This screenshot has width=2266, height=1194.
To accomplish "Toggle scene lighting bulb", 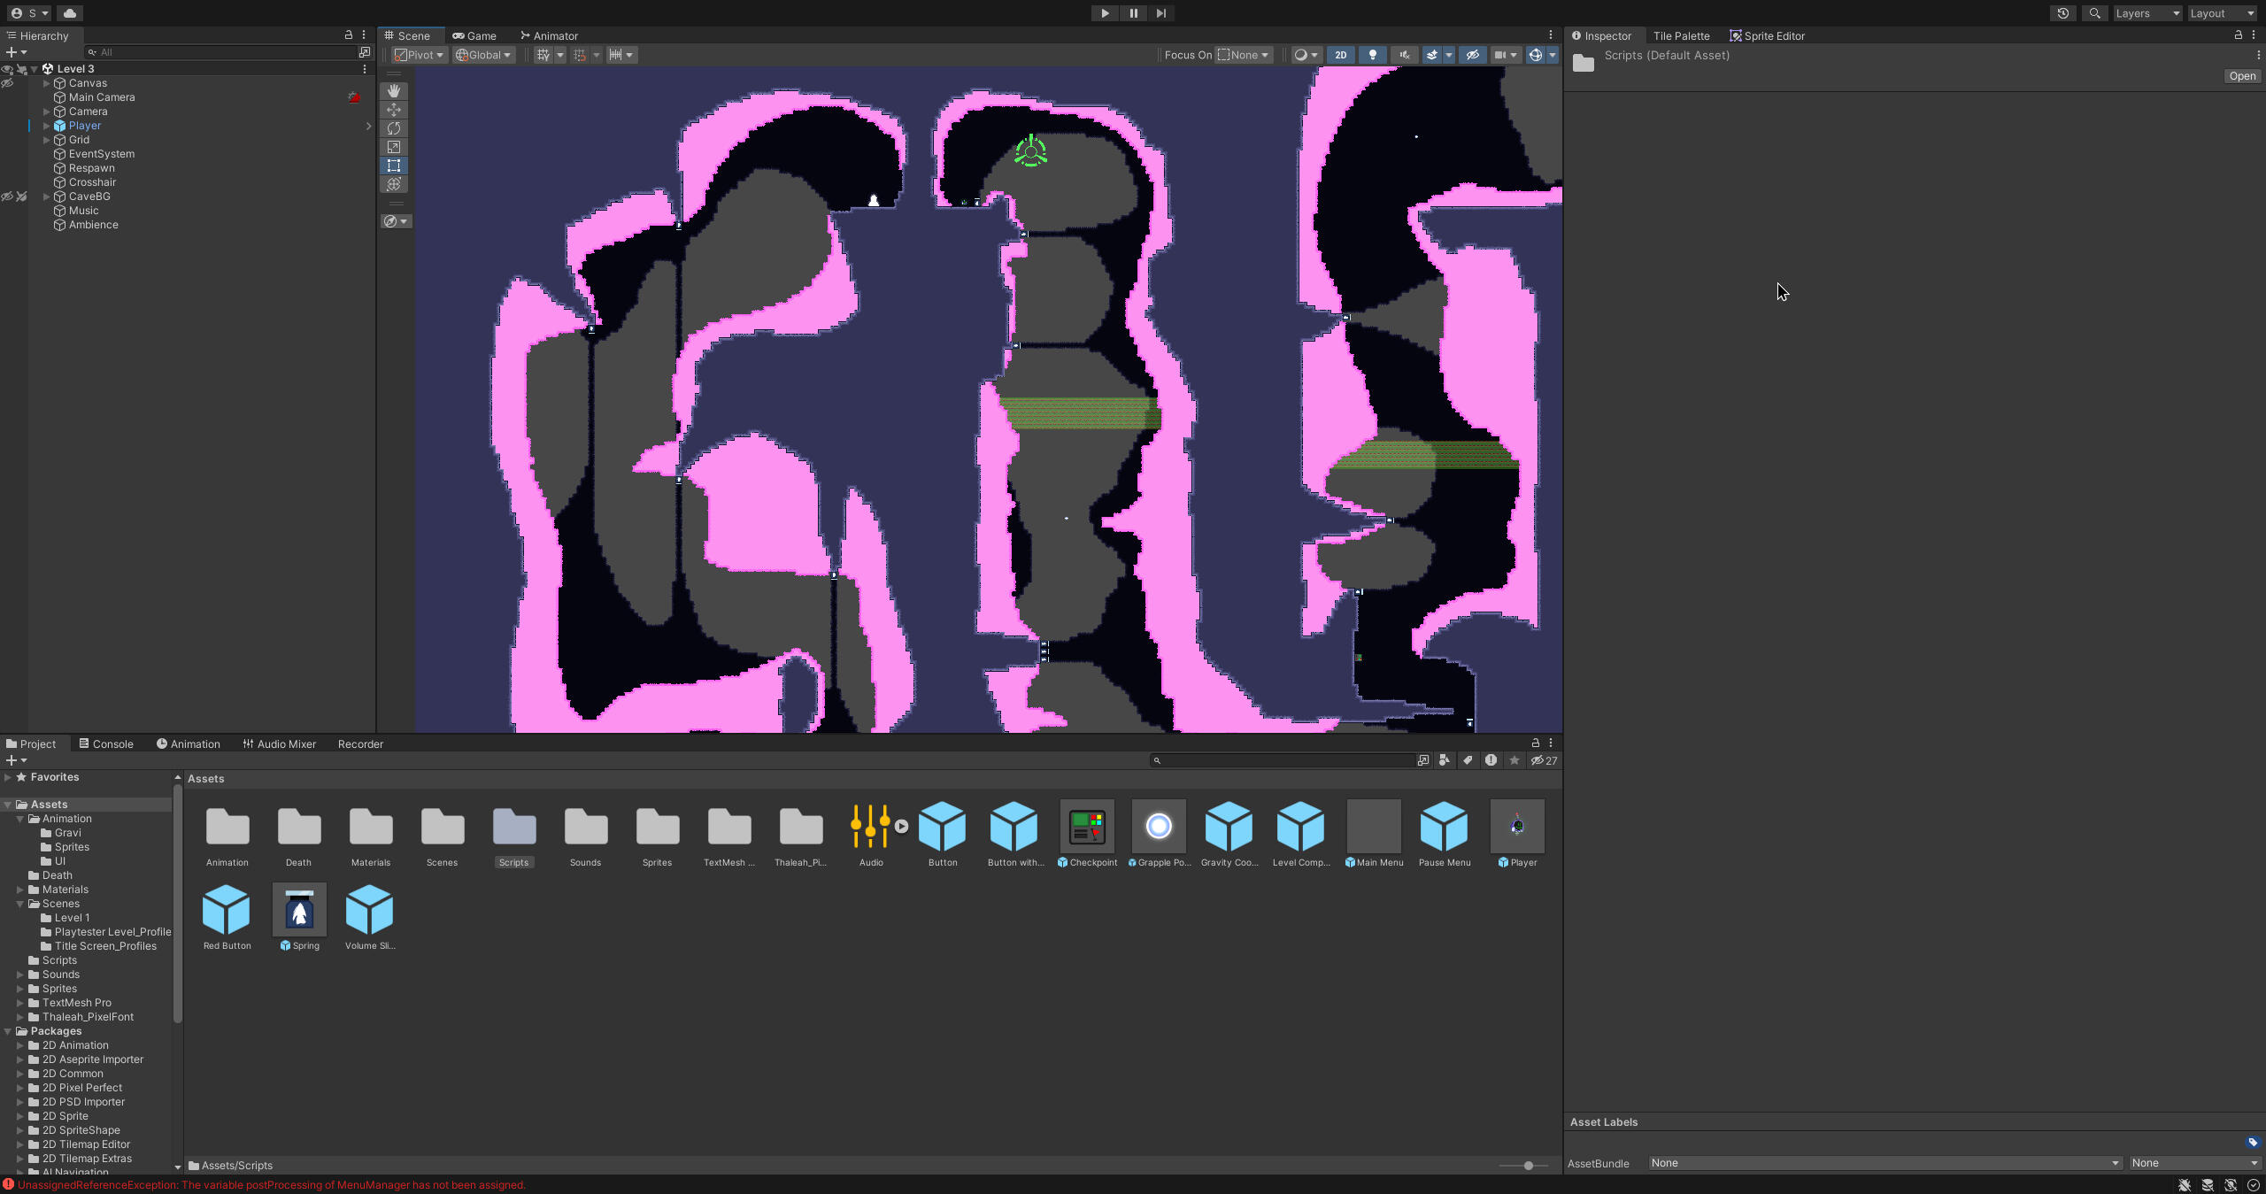I will [x=1373, y=55].
